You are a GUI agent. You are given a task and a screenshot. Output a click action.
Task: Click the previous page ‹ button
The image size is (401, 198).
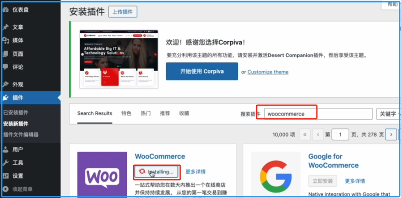(318, 135)
